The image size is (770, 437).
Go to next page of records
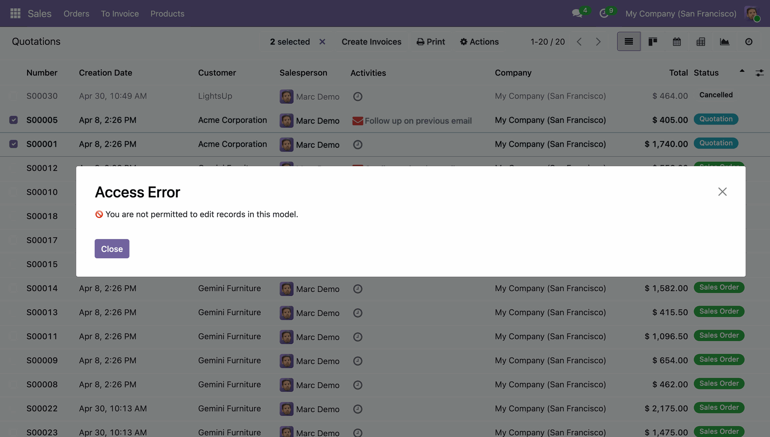tap(598, 42)
